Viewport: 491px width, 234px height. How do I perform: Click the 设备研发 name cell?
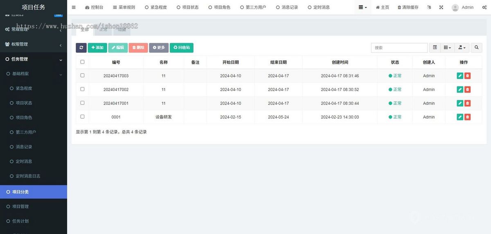pyautogui.click(x=164, y=117)
